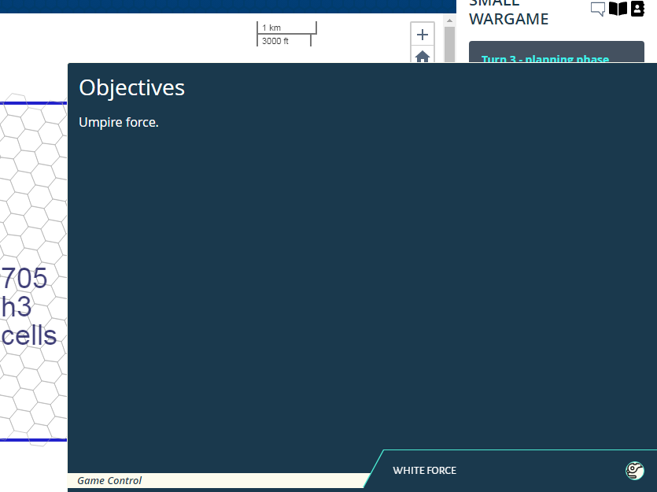Reset the map view using the home icon
Image resolution: width=657 pixels, height=492 pixels.
click(423, 56)
